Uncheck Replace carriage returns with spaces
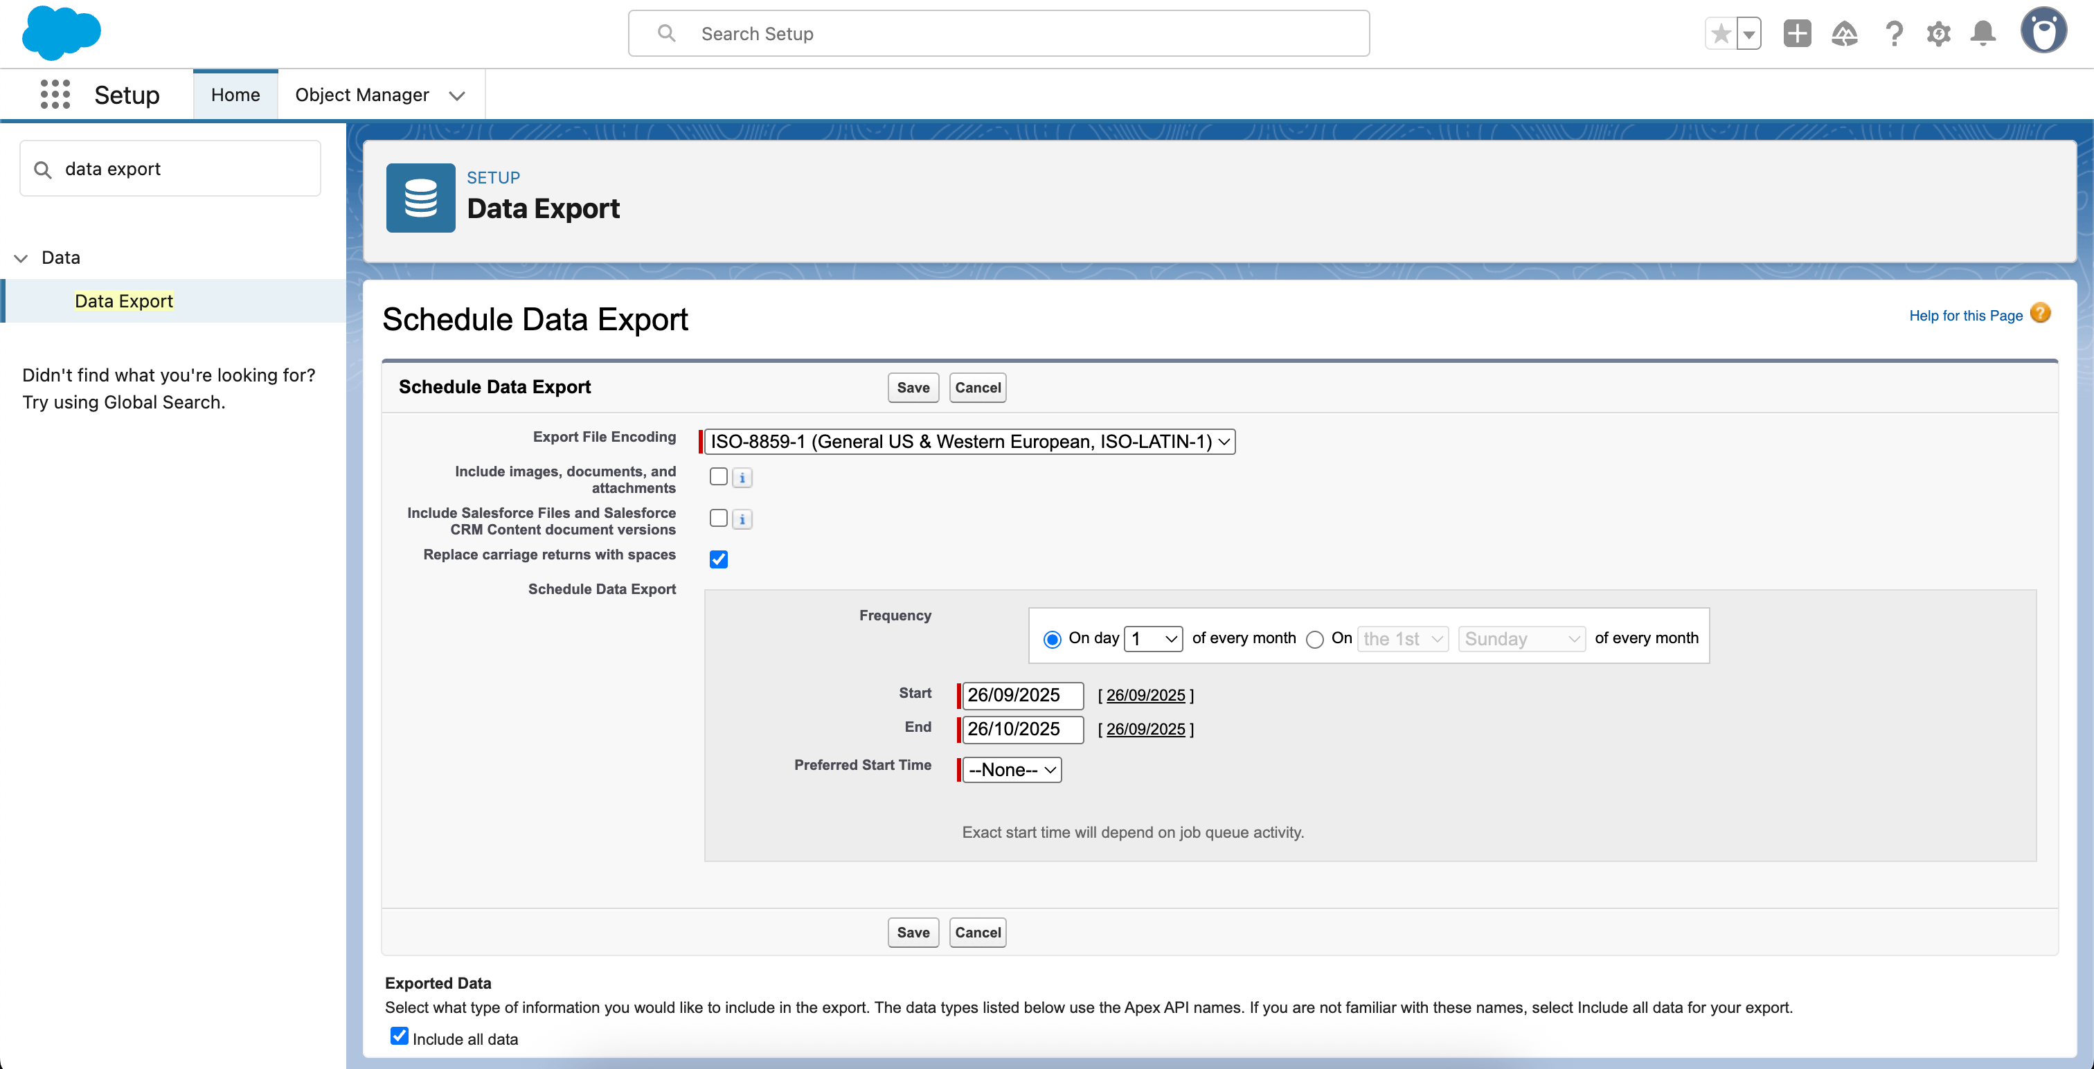This screenshot has width=2094, height=1069. pyautogui.click(x=718, y=559)
